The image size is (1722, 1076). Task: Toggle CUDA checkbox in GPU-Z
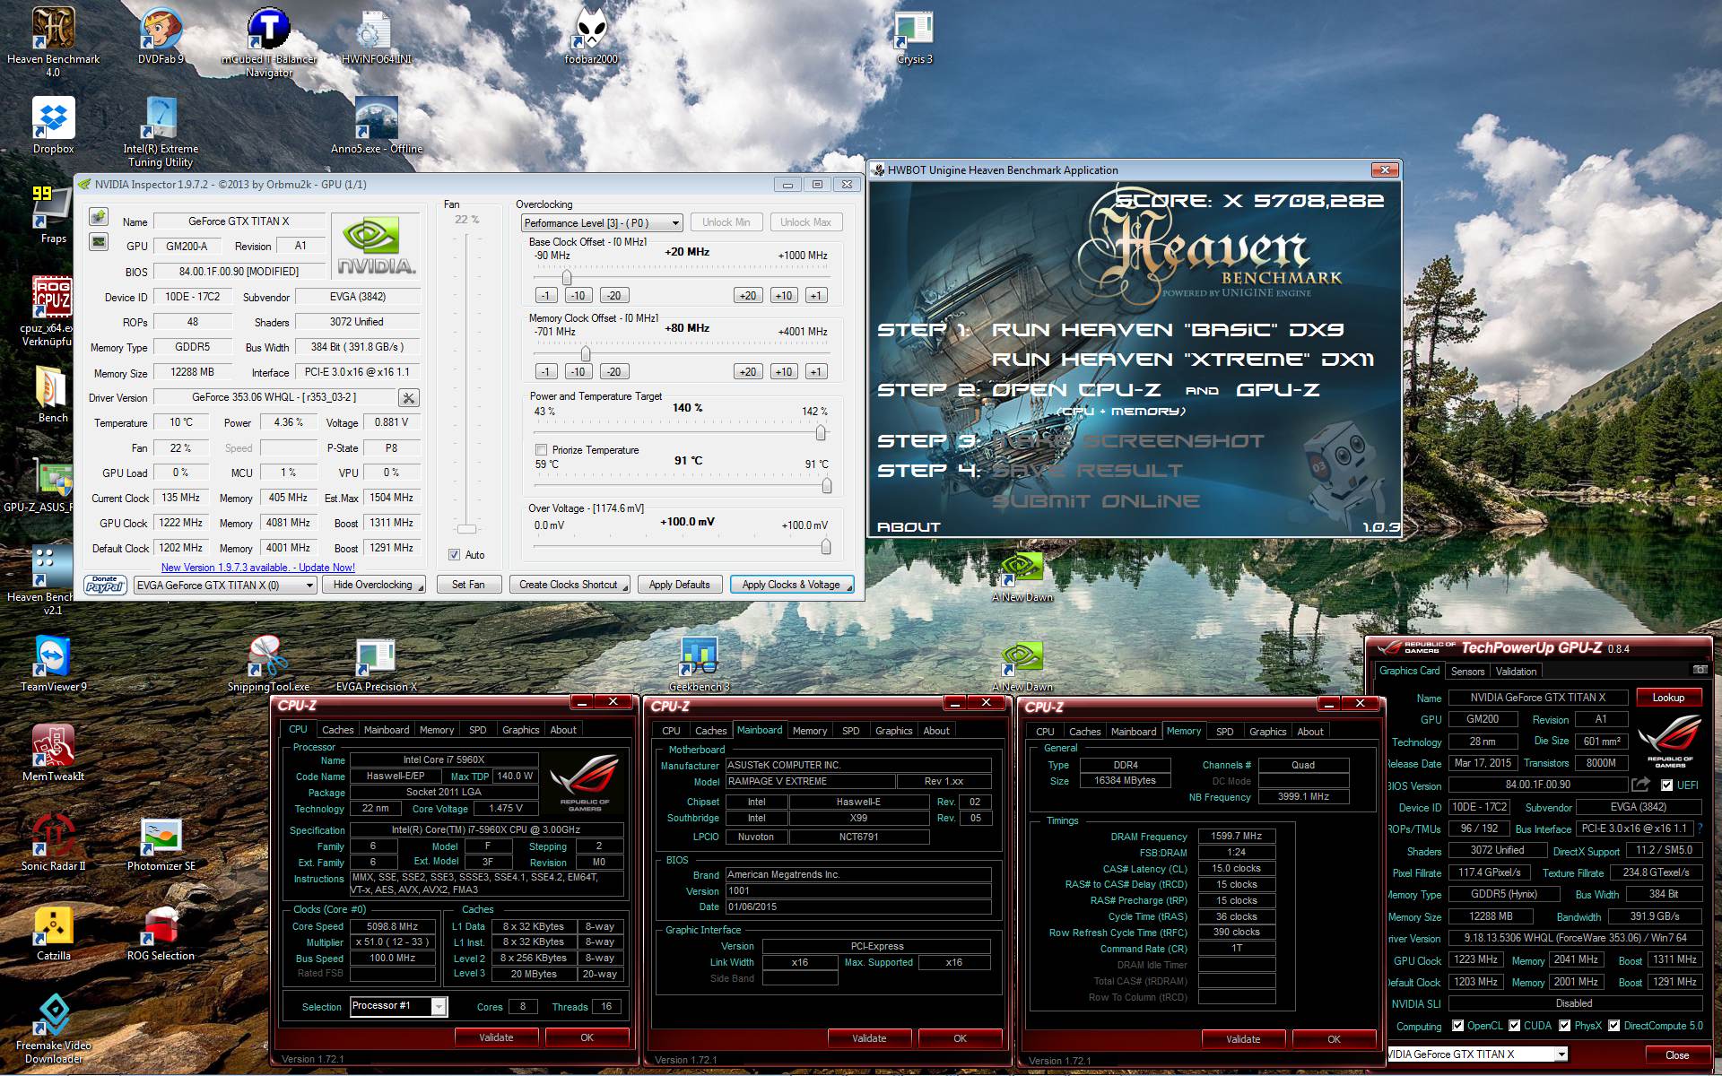click(1515, 1026)
